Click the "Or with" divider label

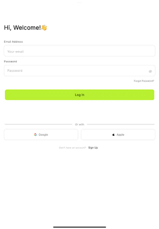pos(80,124)
